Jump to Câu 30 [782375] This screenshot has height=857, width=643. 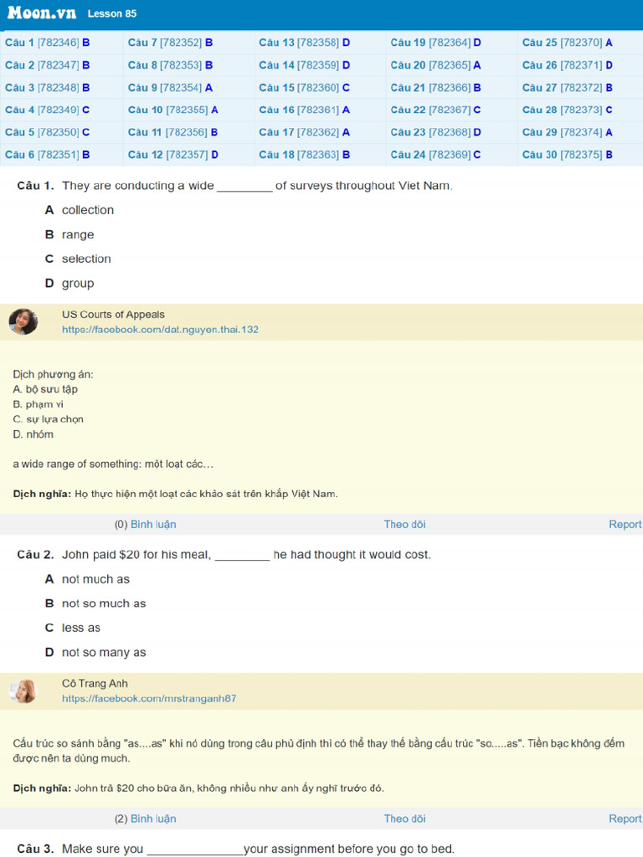(x=568, y=155)
